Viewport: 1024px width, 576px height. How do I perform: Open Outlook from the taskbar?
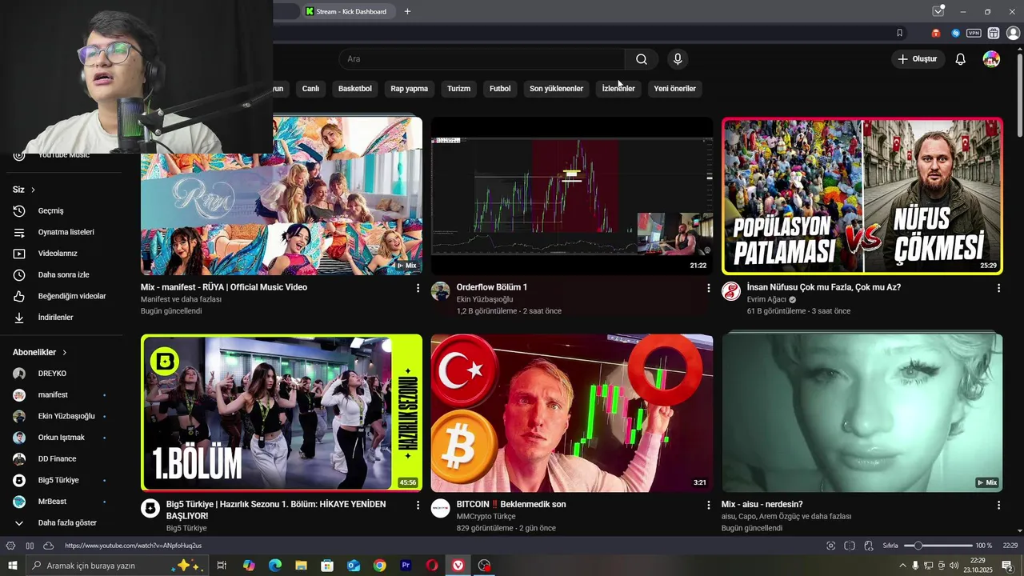click(354, 566)
